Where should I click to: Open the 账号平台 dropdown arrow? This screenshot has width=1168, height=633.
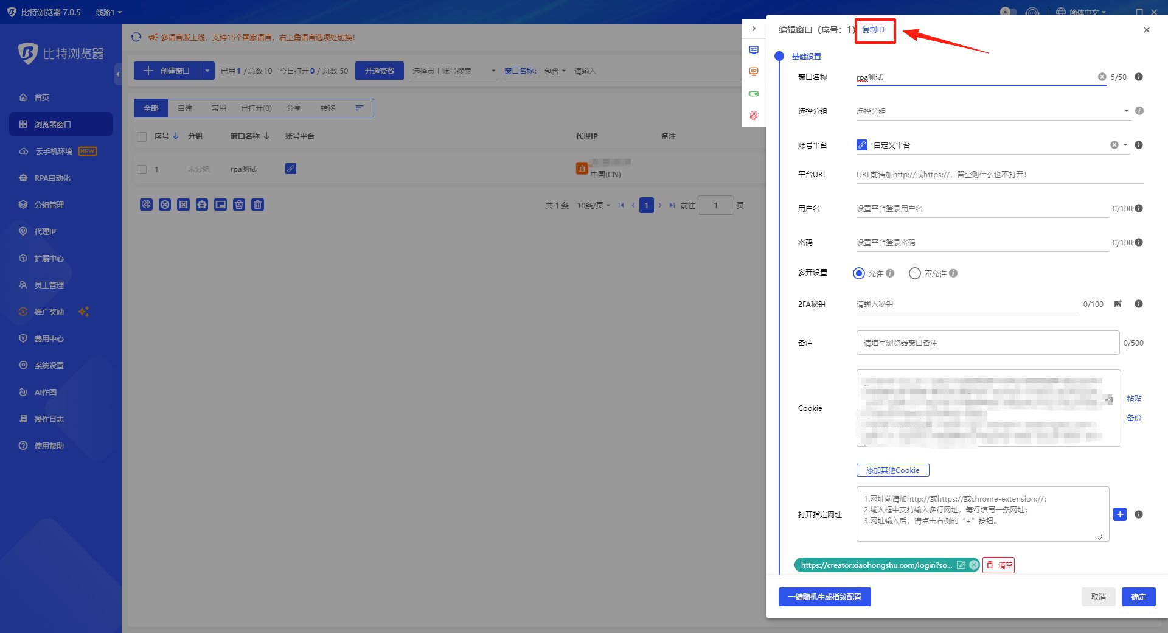point(1125,145)
